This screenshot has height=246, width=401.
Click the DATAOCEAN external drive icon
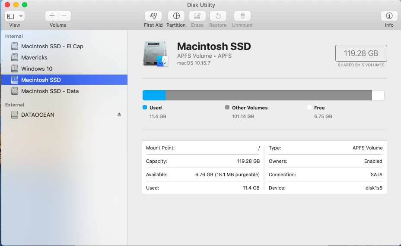coord(15,115)
